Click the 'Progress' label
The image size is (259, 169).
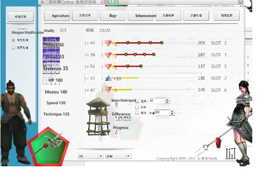click(x=121, y=128)
